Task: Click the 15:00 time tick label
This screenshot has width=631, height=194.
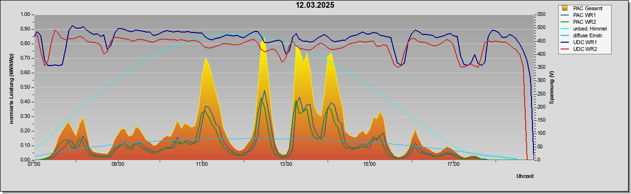Action: [369, 165]
